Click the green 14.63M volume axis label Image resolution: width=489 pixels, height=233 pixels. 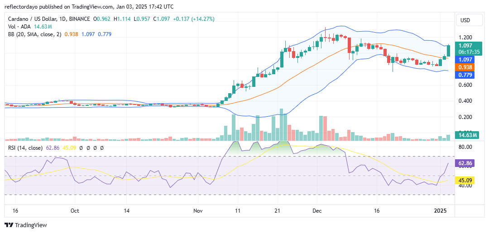(466, 135)
